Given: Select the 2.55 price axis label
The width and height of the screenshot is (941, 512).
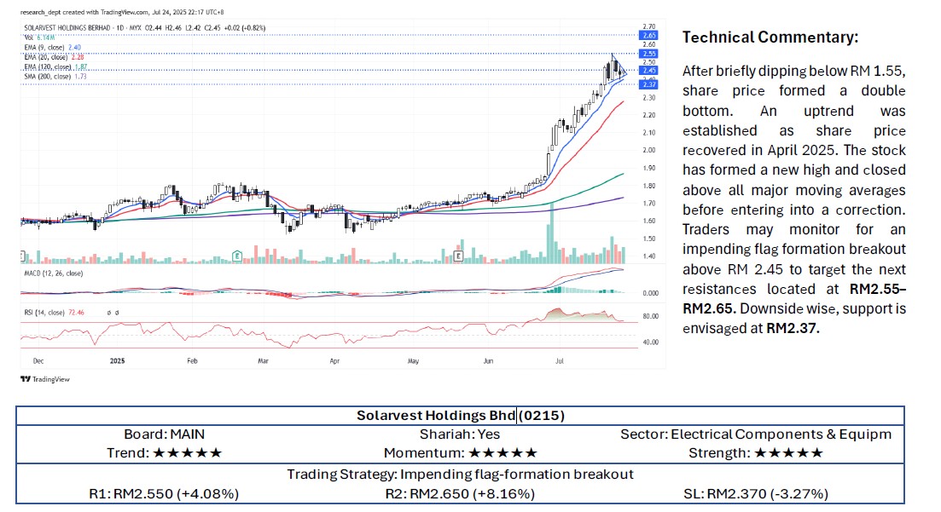Looking at the screenshot, I should tap(649, 54).
